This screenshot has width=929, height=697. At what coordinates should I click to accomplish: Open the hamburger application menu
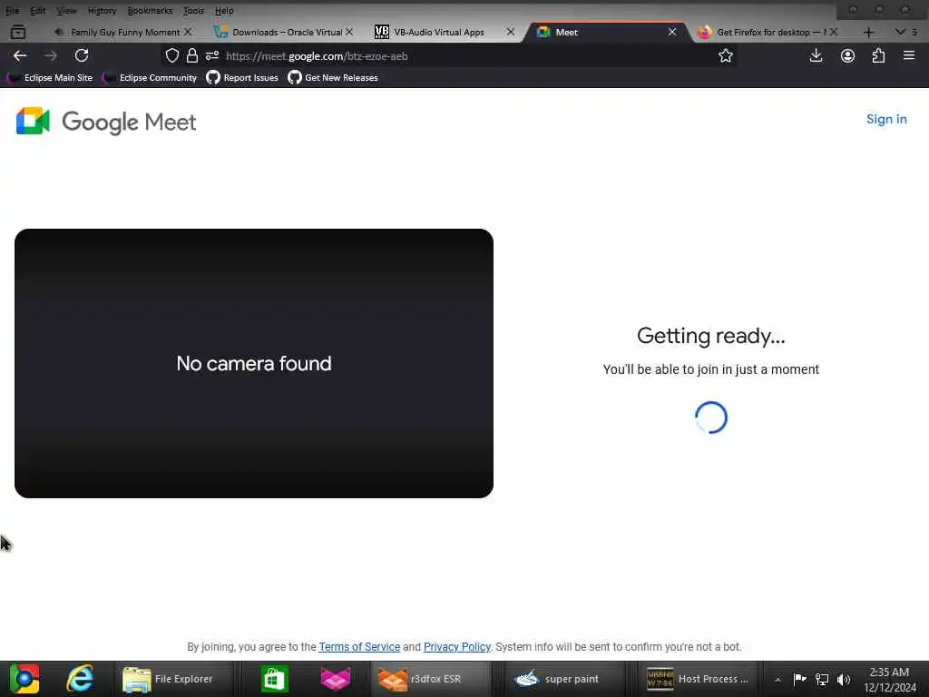[909, 55]
